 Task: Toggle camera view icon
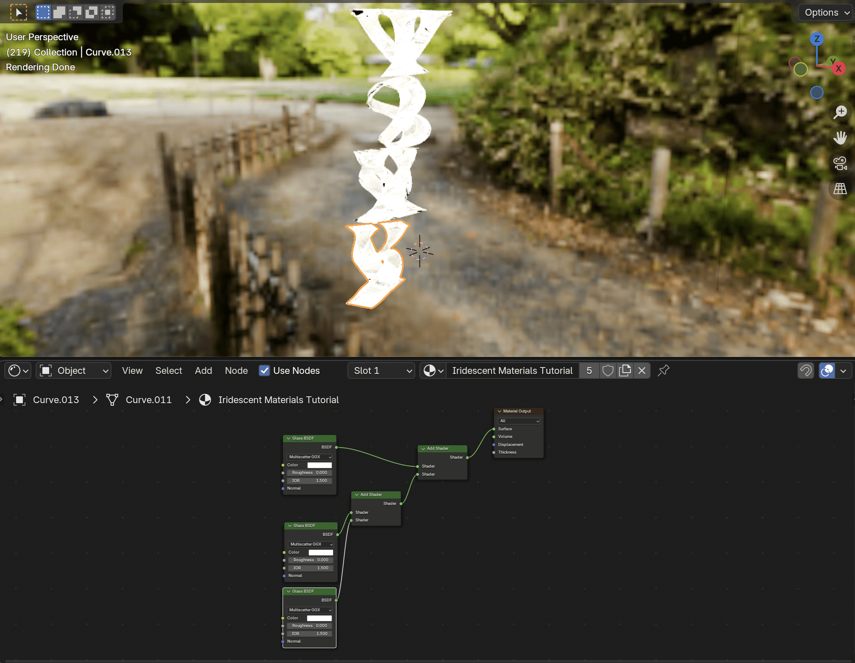840,163
